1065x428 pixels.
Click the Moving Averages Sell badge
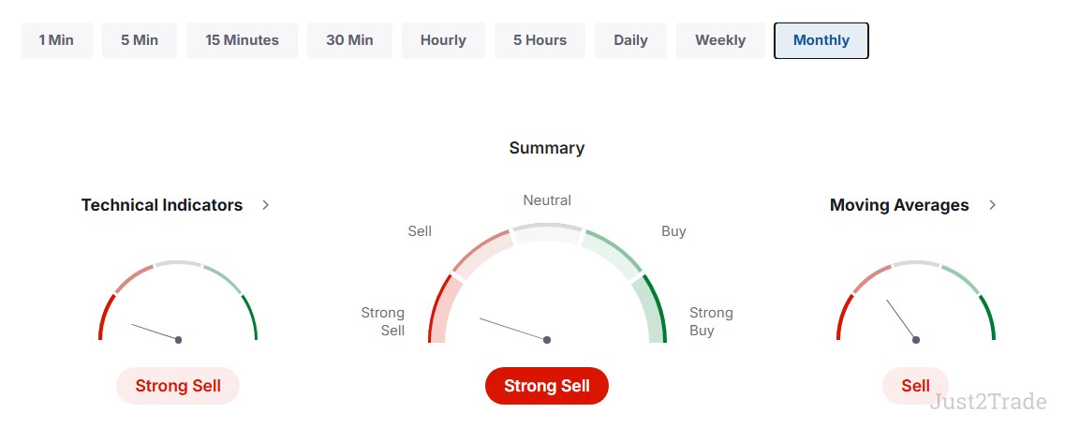[x=915, y=386]
